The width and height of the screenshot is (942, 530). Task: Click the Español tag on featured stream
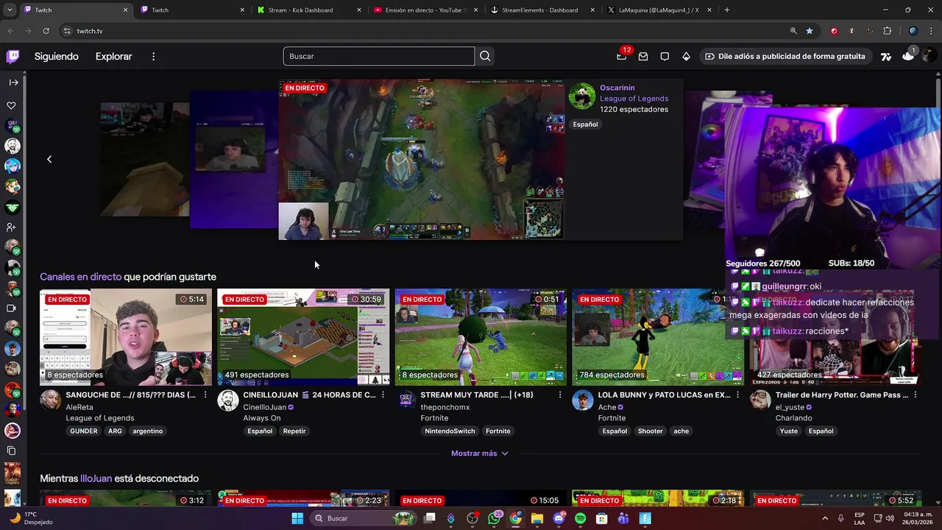[586, 124]
